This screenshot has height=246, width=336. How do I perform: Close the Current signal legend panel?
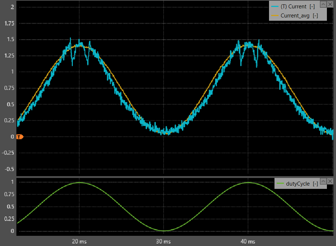(x=330, y=4)
